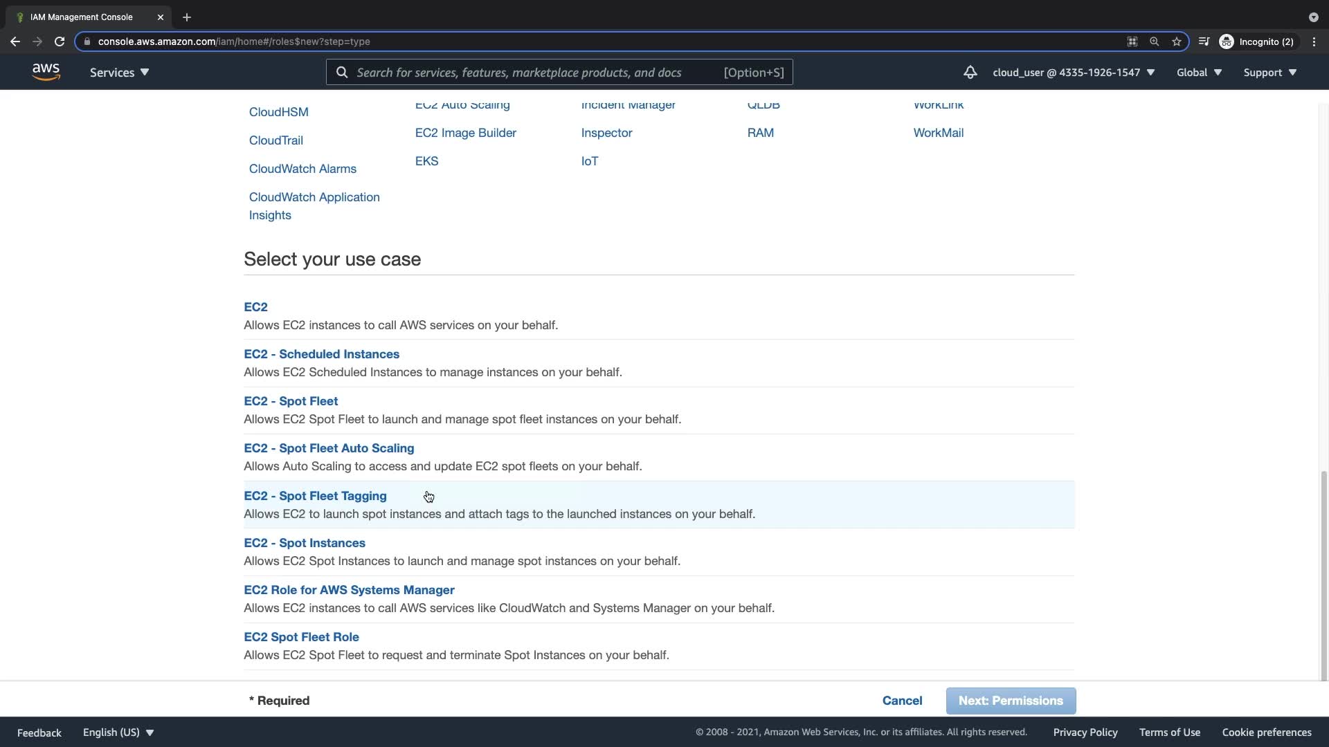Click the AWS logo home icon

coord(46,72)
